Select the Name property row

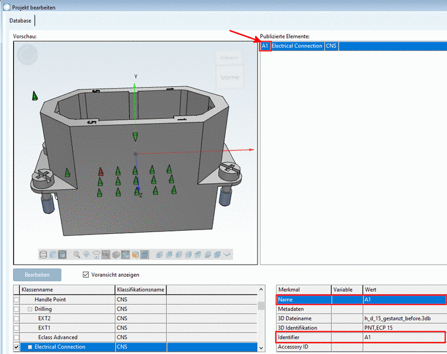tap(361, 300)
